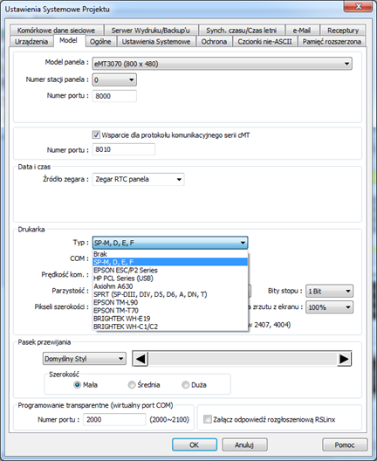Open the Ochrona tab
The width and height of the screenshot is (377, 461).
click(214, 41)
